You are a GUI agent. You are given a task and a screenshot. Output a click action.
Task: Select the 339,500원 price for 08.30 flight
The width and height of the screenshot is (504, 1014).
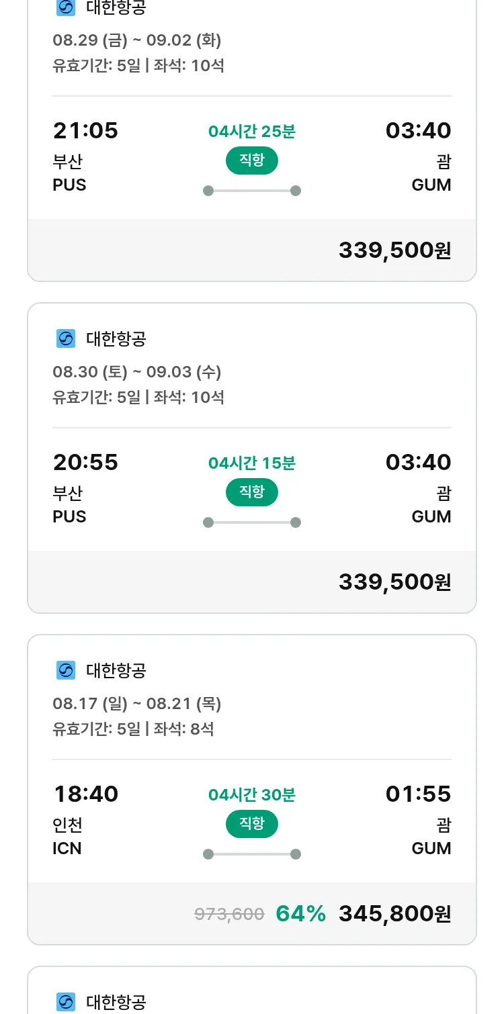394,582
